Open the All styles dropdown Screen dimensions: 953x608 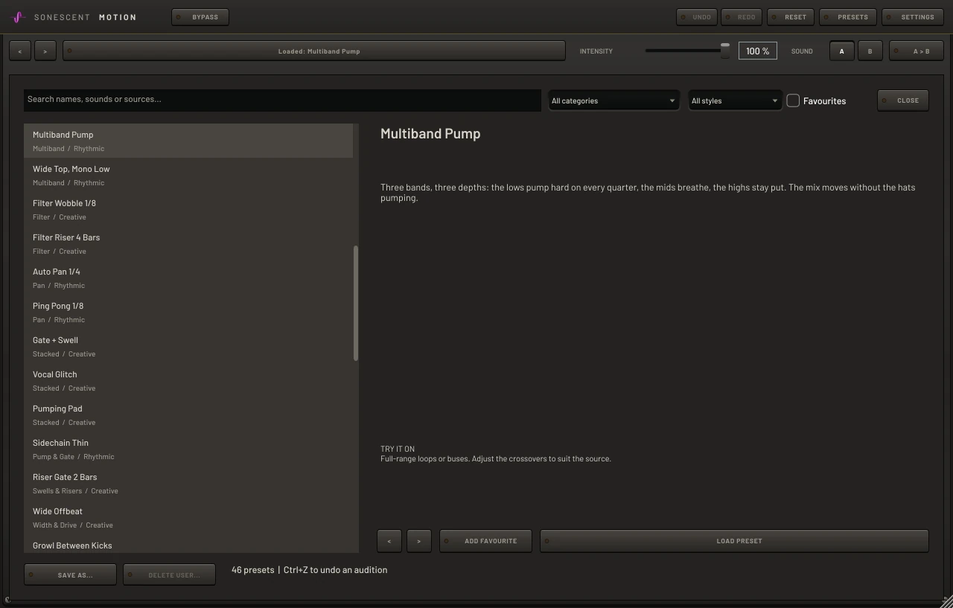click(735, 100)
